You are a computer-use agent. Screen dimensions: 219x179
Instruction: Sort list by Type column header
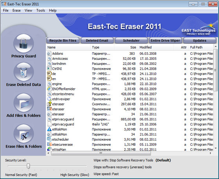coord(102,47)
